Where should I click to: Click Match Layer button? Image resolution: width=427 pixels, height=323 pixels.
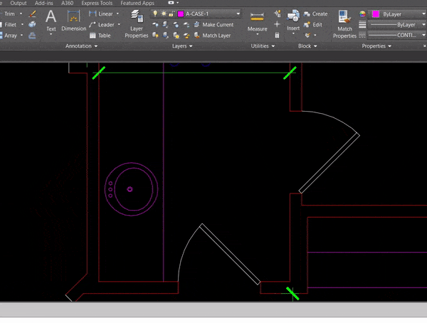point(212,36)
